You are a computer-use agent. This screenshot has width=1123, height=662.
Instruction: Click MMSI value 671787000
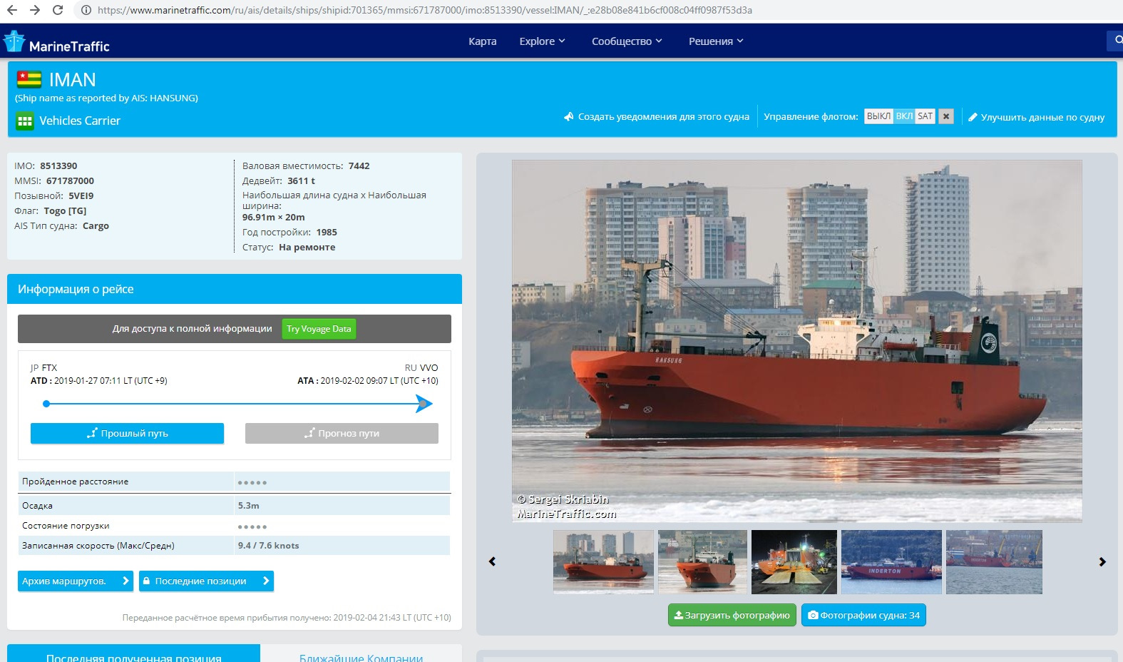(x=70, y=180)
